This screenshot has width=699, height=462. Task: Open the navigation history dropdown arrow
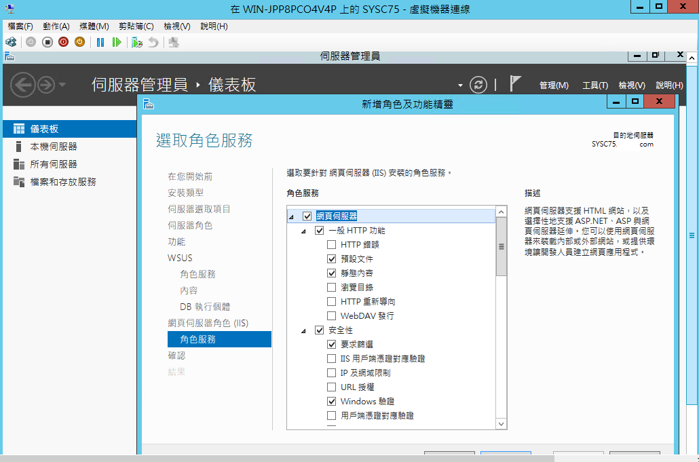pos(62,84)
